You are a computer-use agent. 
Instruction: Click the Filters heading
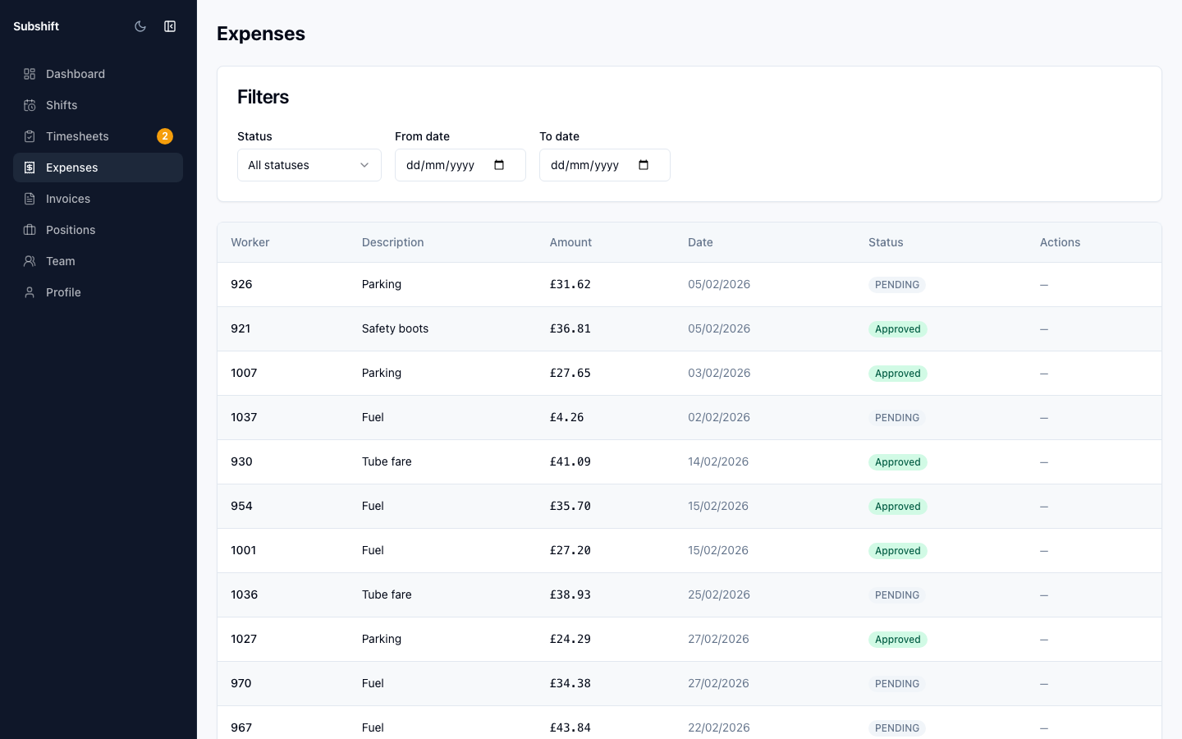[x=263, y=97]
